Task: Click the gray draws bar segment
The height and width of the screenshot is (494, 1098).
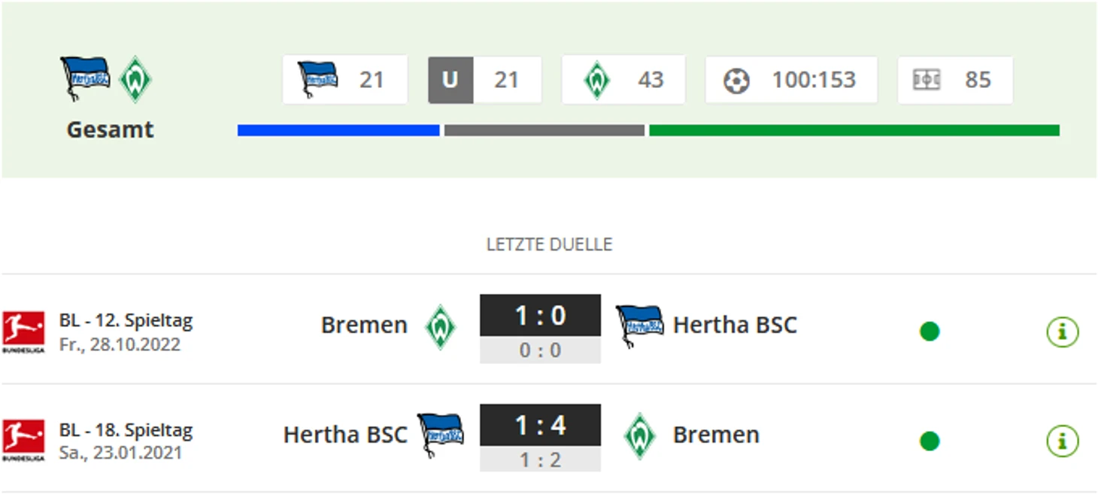Action: 544,131
